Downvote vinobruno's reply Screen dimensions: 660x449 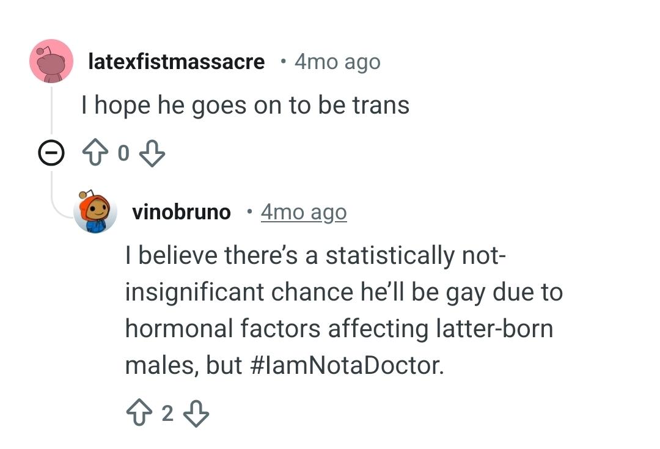tap(196, 414)
